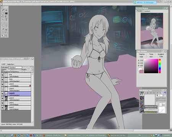Select the lasso selection tool
The width and height of the screenshot is (172, 137).
[6, 23]
